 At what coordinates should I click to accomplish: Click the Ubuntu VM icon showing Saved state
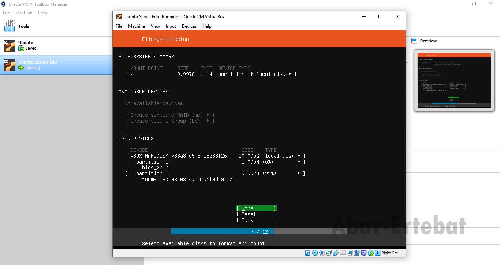[x=10, y=46]
